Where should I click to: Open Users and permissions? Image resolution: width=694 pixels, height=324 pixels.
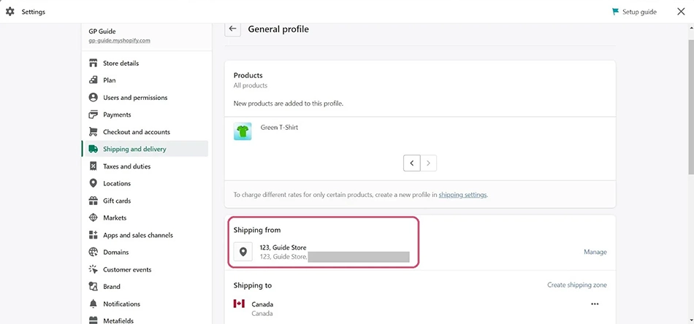point(134,98)
